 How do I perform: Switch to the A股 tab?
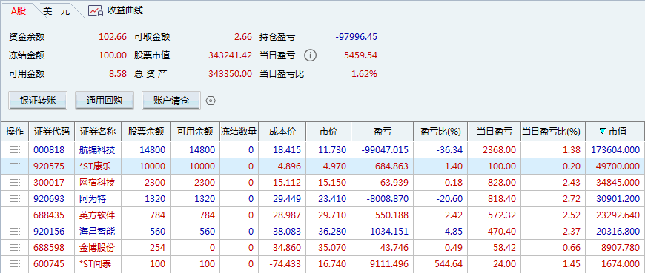coord(19,10)
